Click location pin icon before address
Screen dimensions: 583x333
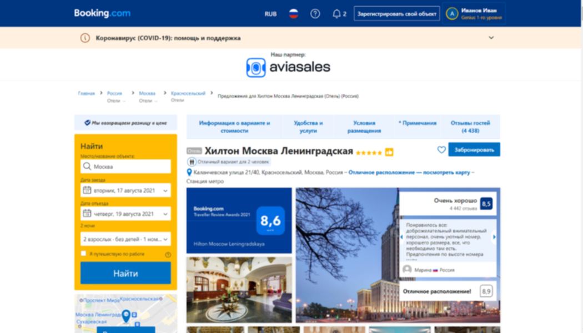(189, 173)
